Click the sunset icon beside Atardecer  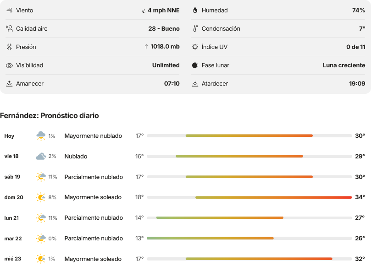[x=195, y=84]
